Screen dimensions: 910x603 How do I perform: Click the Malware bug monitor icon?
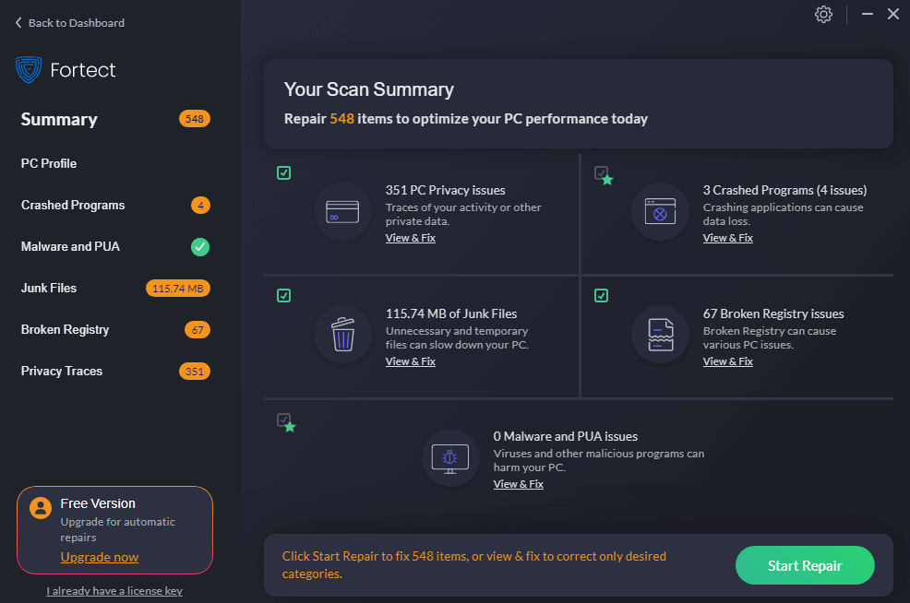pyautogui.click(x=450, y=458)
